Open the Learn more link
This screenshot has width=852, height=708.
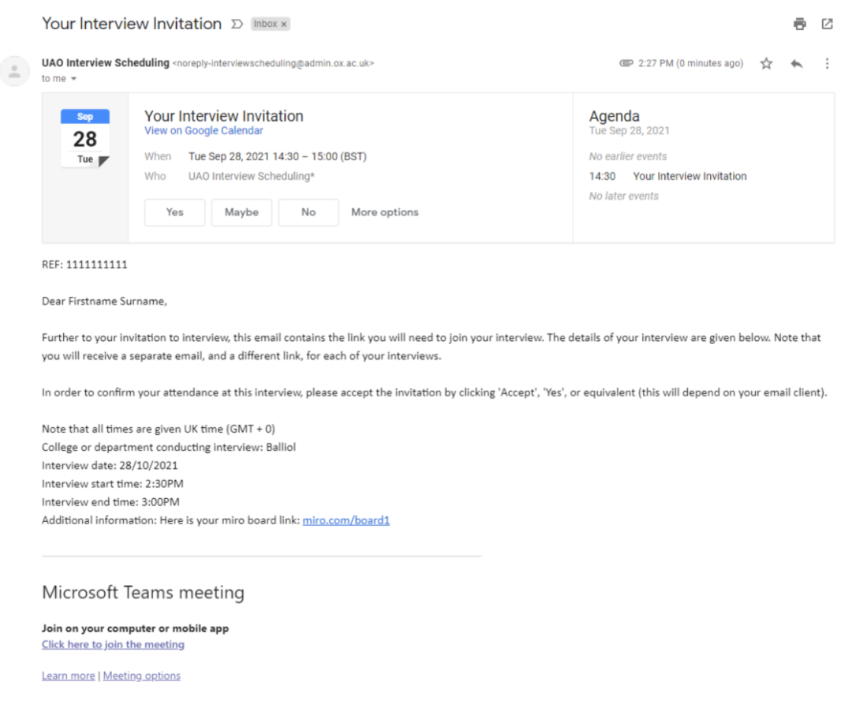click(68, 676)
